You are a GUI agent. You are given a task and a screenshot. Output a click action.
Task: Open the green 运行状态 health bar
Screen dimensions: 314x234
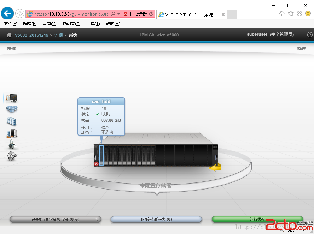tap(257, 220)
